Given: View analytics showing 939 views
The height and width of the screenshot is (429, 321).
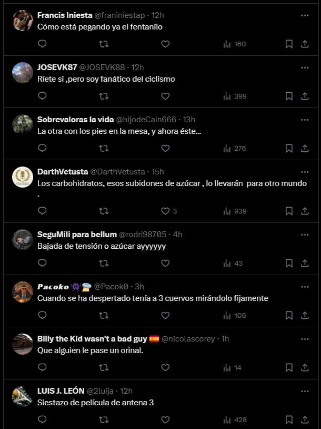Looking at the screenshot, I should 235,211.
